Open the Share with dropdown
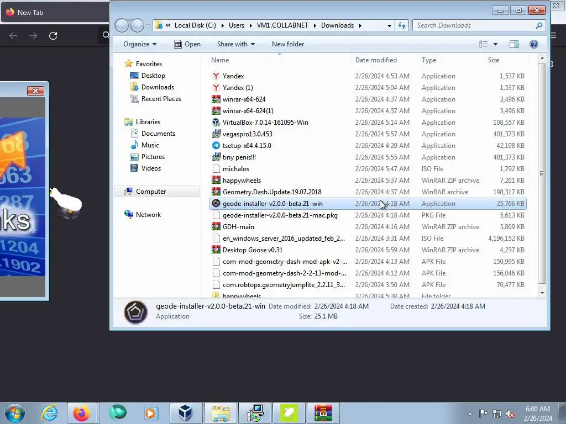The image size is (566, 424). [235, 44]
